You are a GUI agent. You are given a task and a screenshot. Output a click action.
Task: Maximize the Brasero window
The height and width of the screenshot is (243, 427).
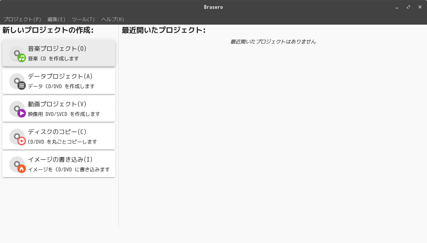pos(408,7)
